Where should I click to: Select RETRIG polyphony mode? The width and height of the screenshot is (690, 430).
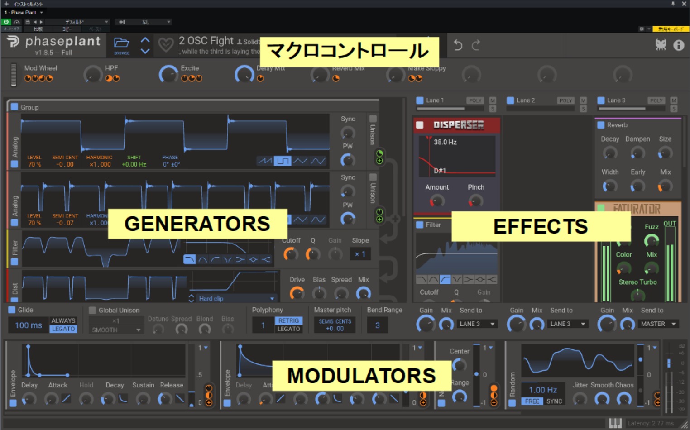click(x=288, y=320)
